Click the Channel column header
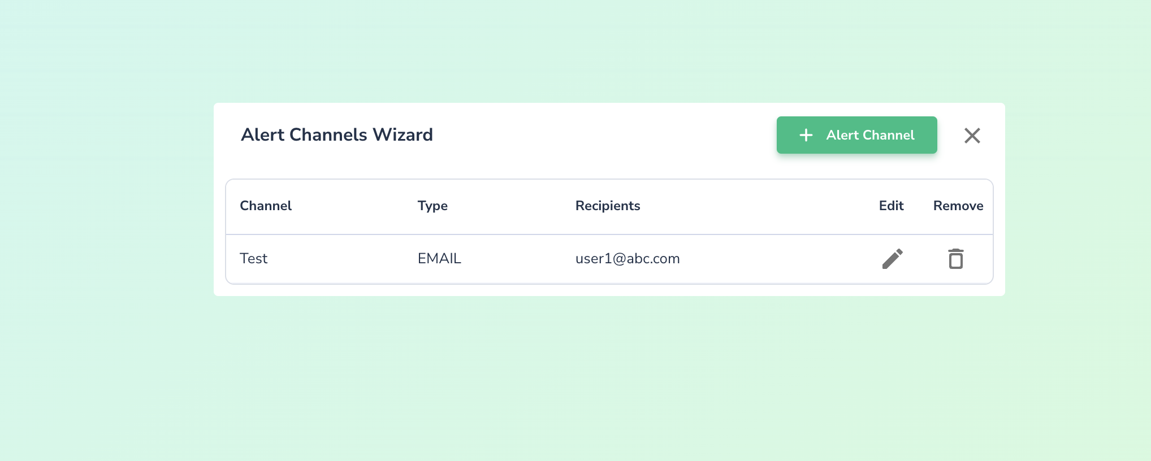 click(266, 206)
